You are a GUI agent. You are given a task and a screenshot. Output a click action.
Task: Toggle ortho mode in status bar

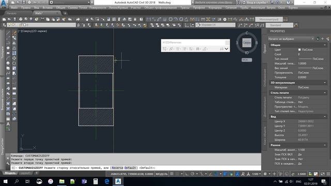pyautogui.click(x=187, y=174)
